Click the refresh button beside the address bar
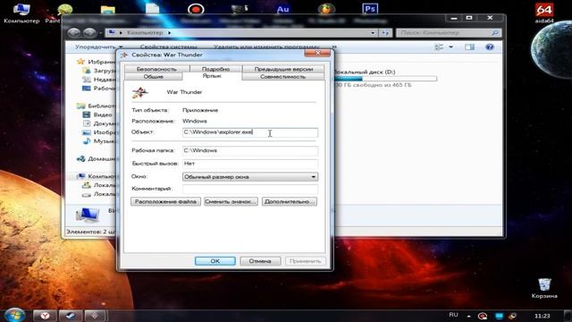Screen dimensions: 572x322 [385, 33]
